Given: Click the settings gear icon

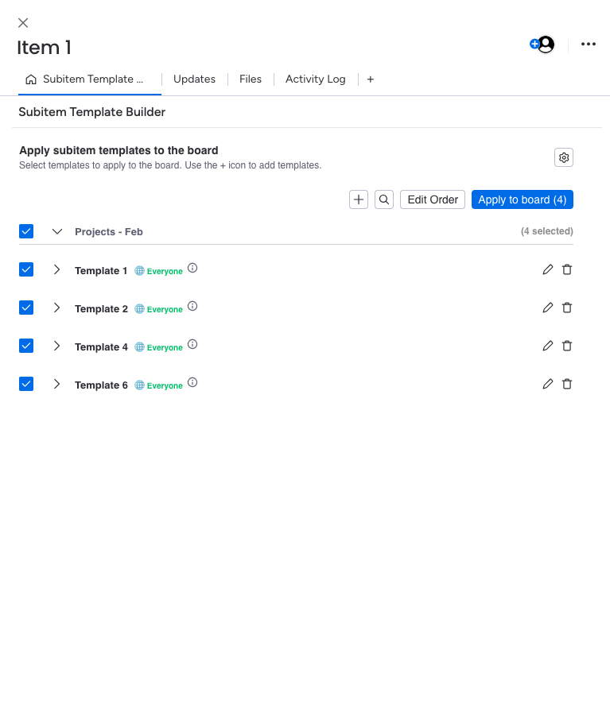Looking at the screenshot, I should click(563, 157).
